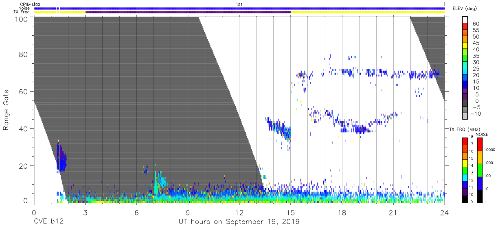500x230 pixels.
Task: Click the x-axis tick label '21'
Action: pos(393,213)
